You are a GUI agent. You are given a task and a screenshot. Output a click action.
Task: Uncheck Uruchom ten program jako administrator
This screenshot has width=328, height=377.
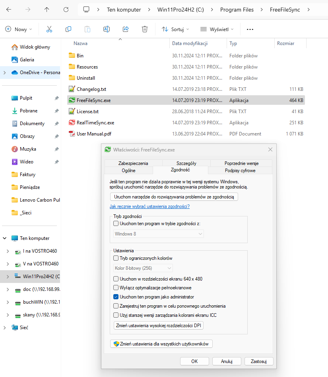click(116, 296)
